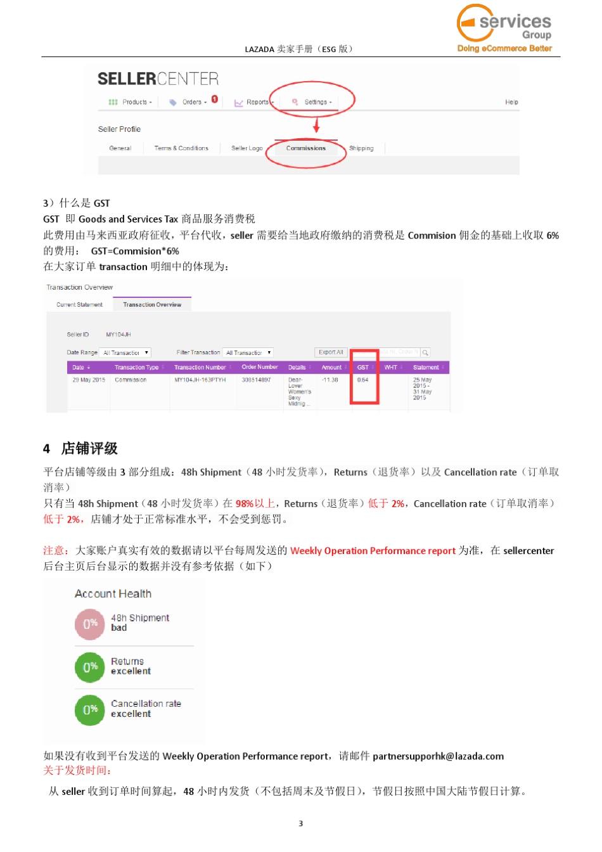Click the 29 May 2015 date cell
Viewport: 602px width, 852px height.
click(x=89, y=380)
